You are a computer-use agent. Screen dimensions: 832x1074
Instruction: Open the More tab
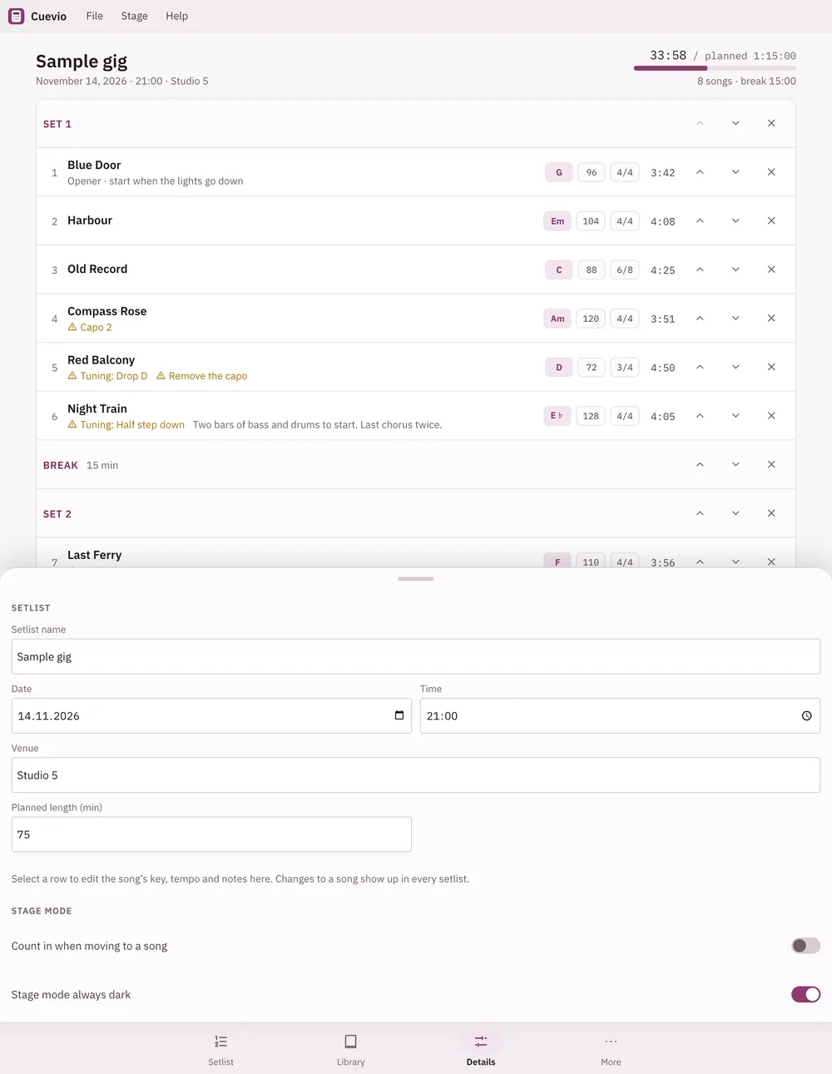[611, 1049]
